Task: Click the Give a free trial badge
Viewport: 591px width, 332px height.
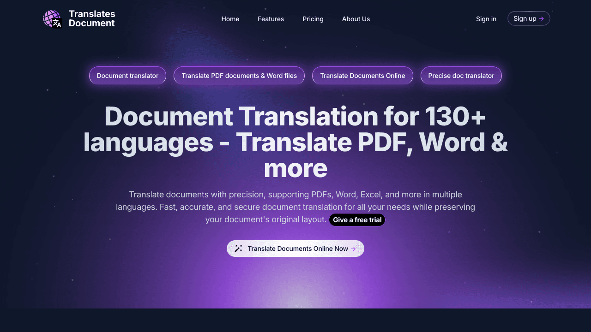Action: click(357, 220)
